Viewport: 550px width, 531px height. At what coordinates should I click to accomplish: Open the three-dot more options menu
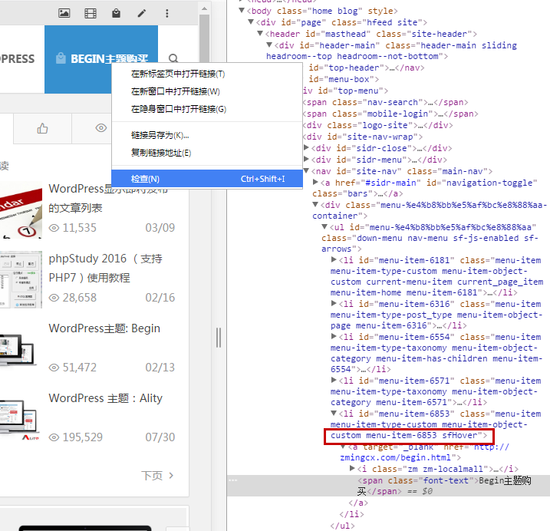167,13
